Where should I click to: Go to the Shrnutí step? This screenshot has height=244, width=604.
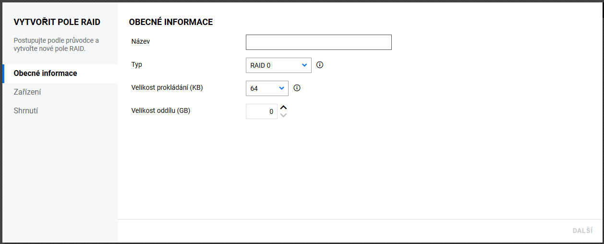[26, 110]
